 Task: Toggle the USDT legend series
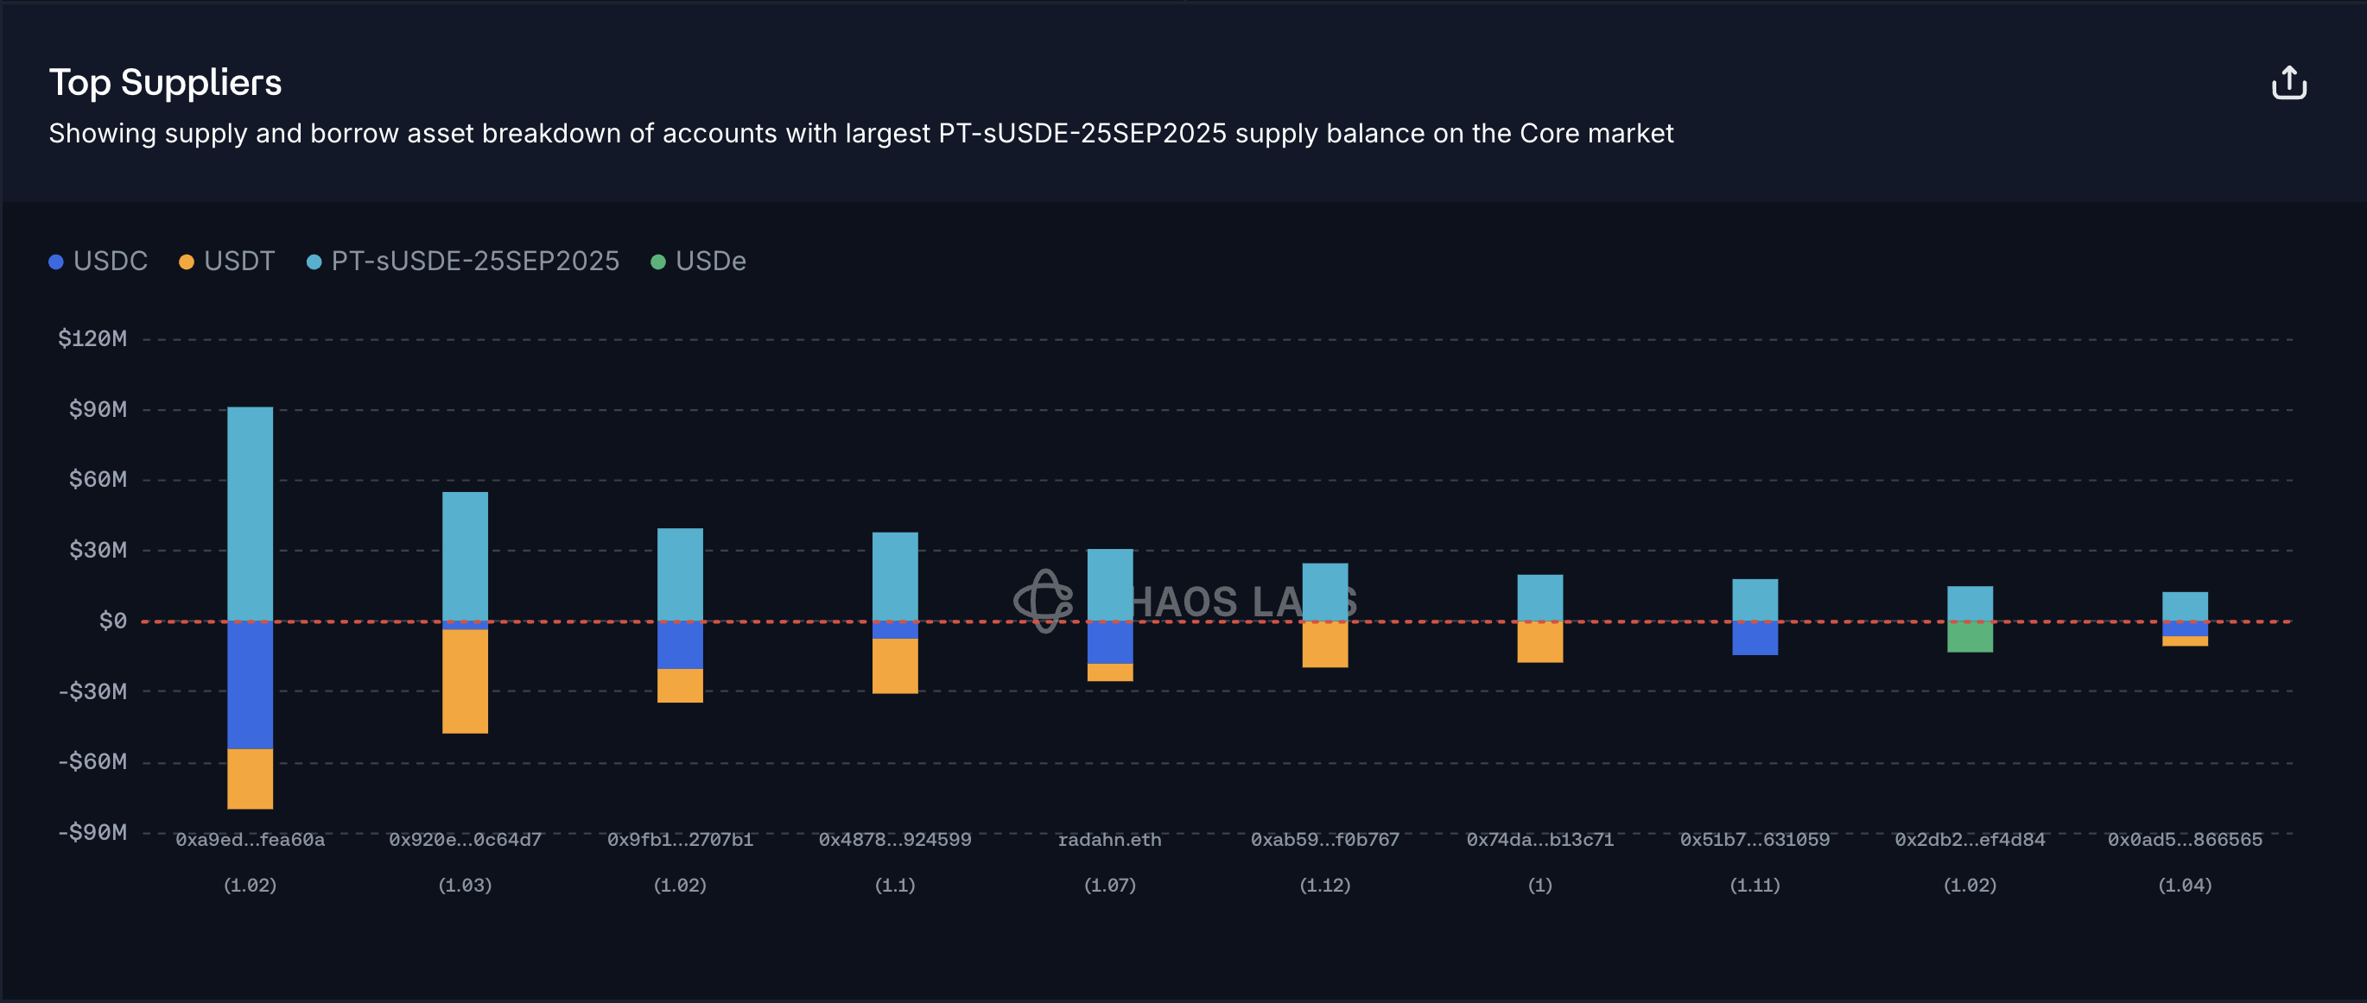pos(227,262)
